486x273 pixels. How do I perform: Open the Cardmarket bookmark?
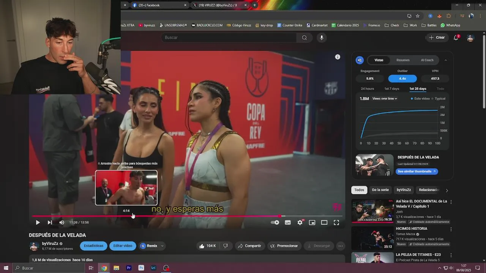(317, 25)
